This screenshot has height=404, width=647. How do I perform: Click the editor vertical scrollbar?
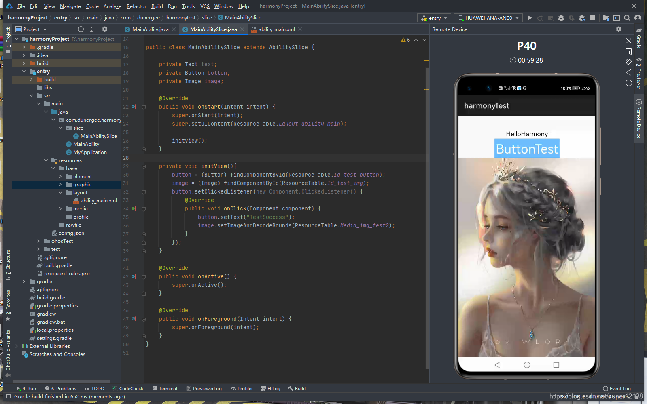click(427, 218)
